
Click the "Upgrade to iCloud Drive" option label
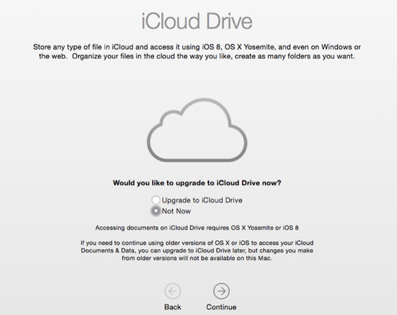coord(202,200)
